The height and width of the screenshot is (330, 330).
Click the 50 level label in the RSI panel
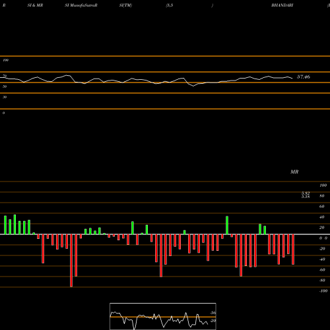click(5, 86)
